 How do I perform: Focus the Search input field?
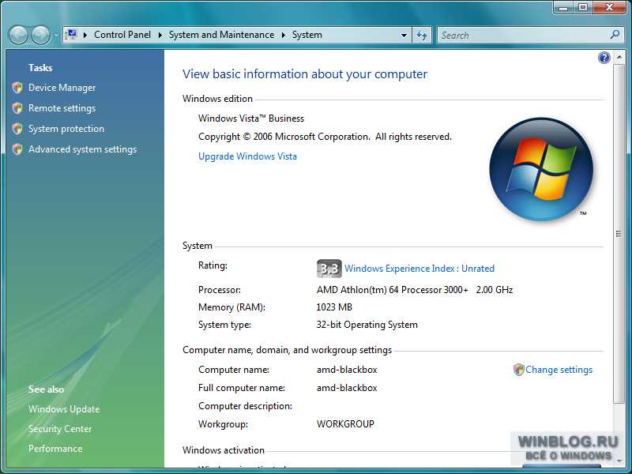524,35
